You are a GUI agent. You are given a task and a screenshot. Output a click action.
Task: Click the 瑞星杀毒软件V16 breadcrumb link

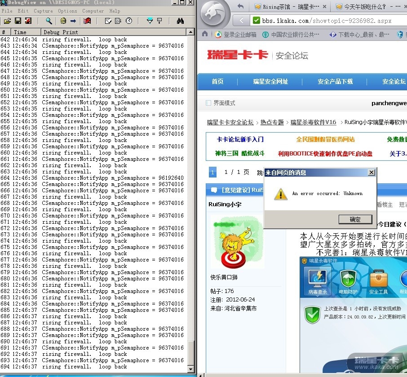(x=313, y=122)
